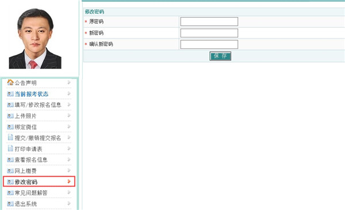Open 打印申请表 in the sidebar
The height and width of the screenshot is (210, 345).
point(28,149)
